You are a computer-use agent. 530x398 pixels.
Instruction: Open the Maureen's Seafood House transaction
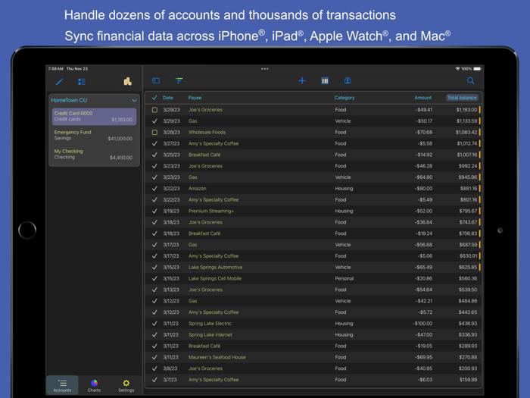[313, 357]
